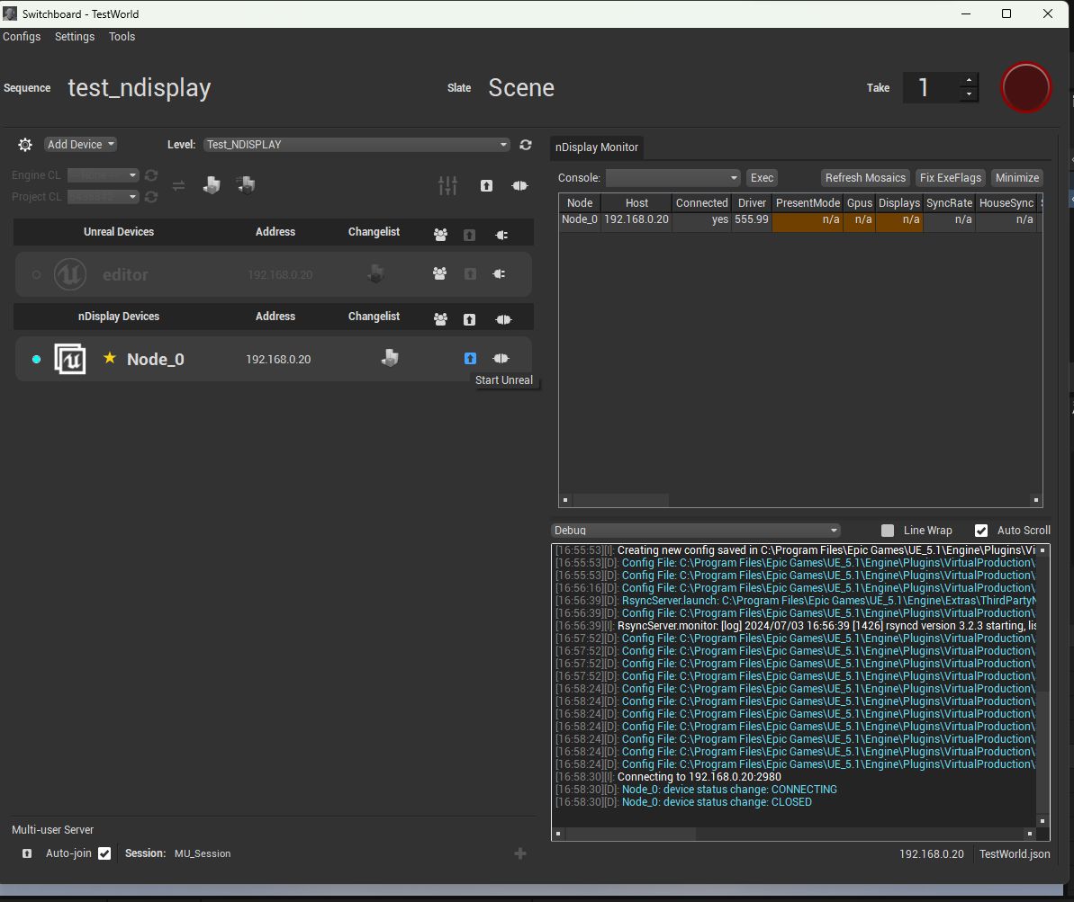
Task: Open the Configs menu
Action: click(22, 36)
